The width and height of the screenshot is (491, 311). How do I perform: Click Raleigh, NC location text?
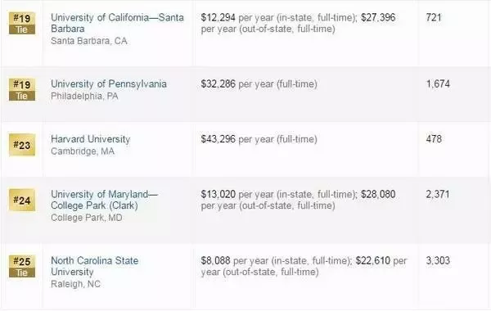[x=75, y=284]
